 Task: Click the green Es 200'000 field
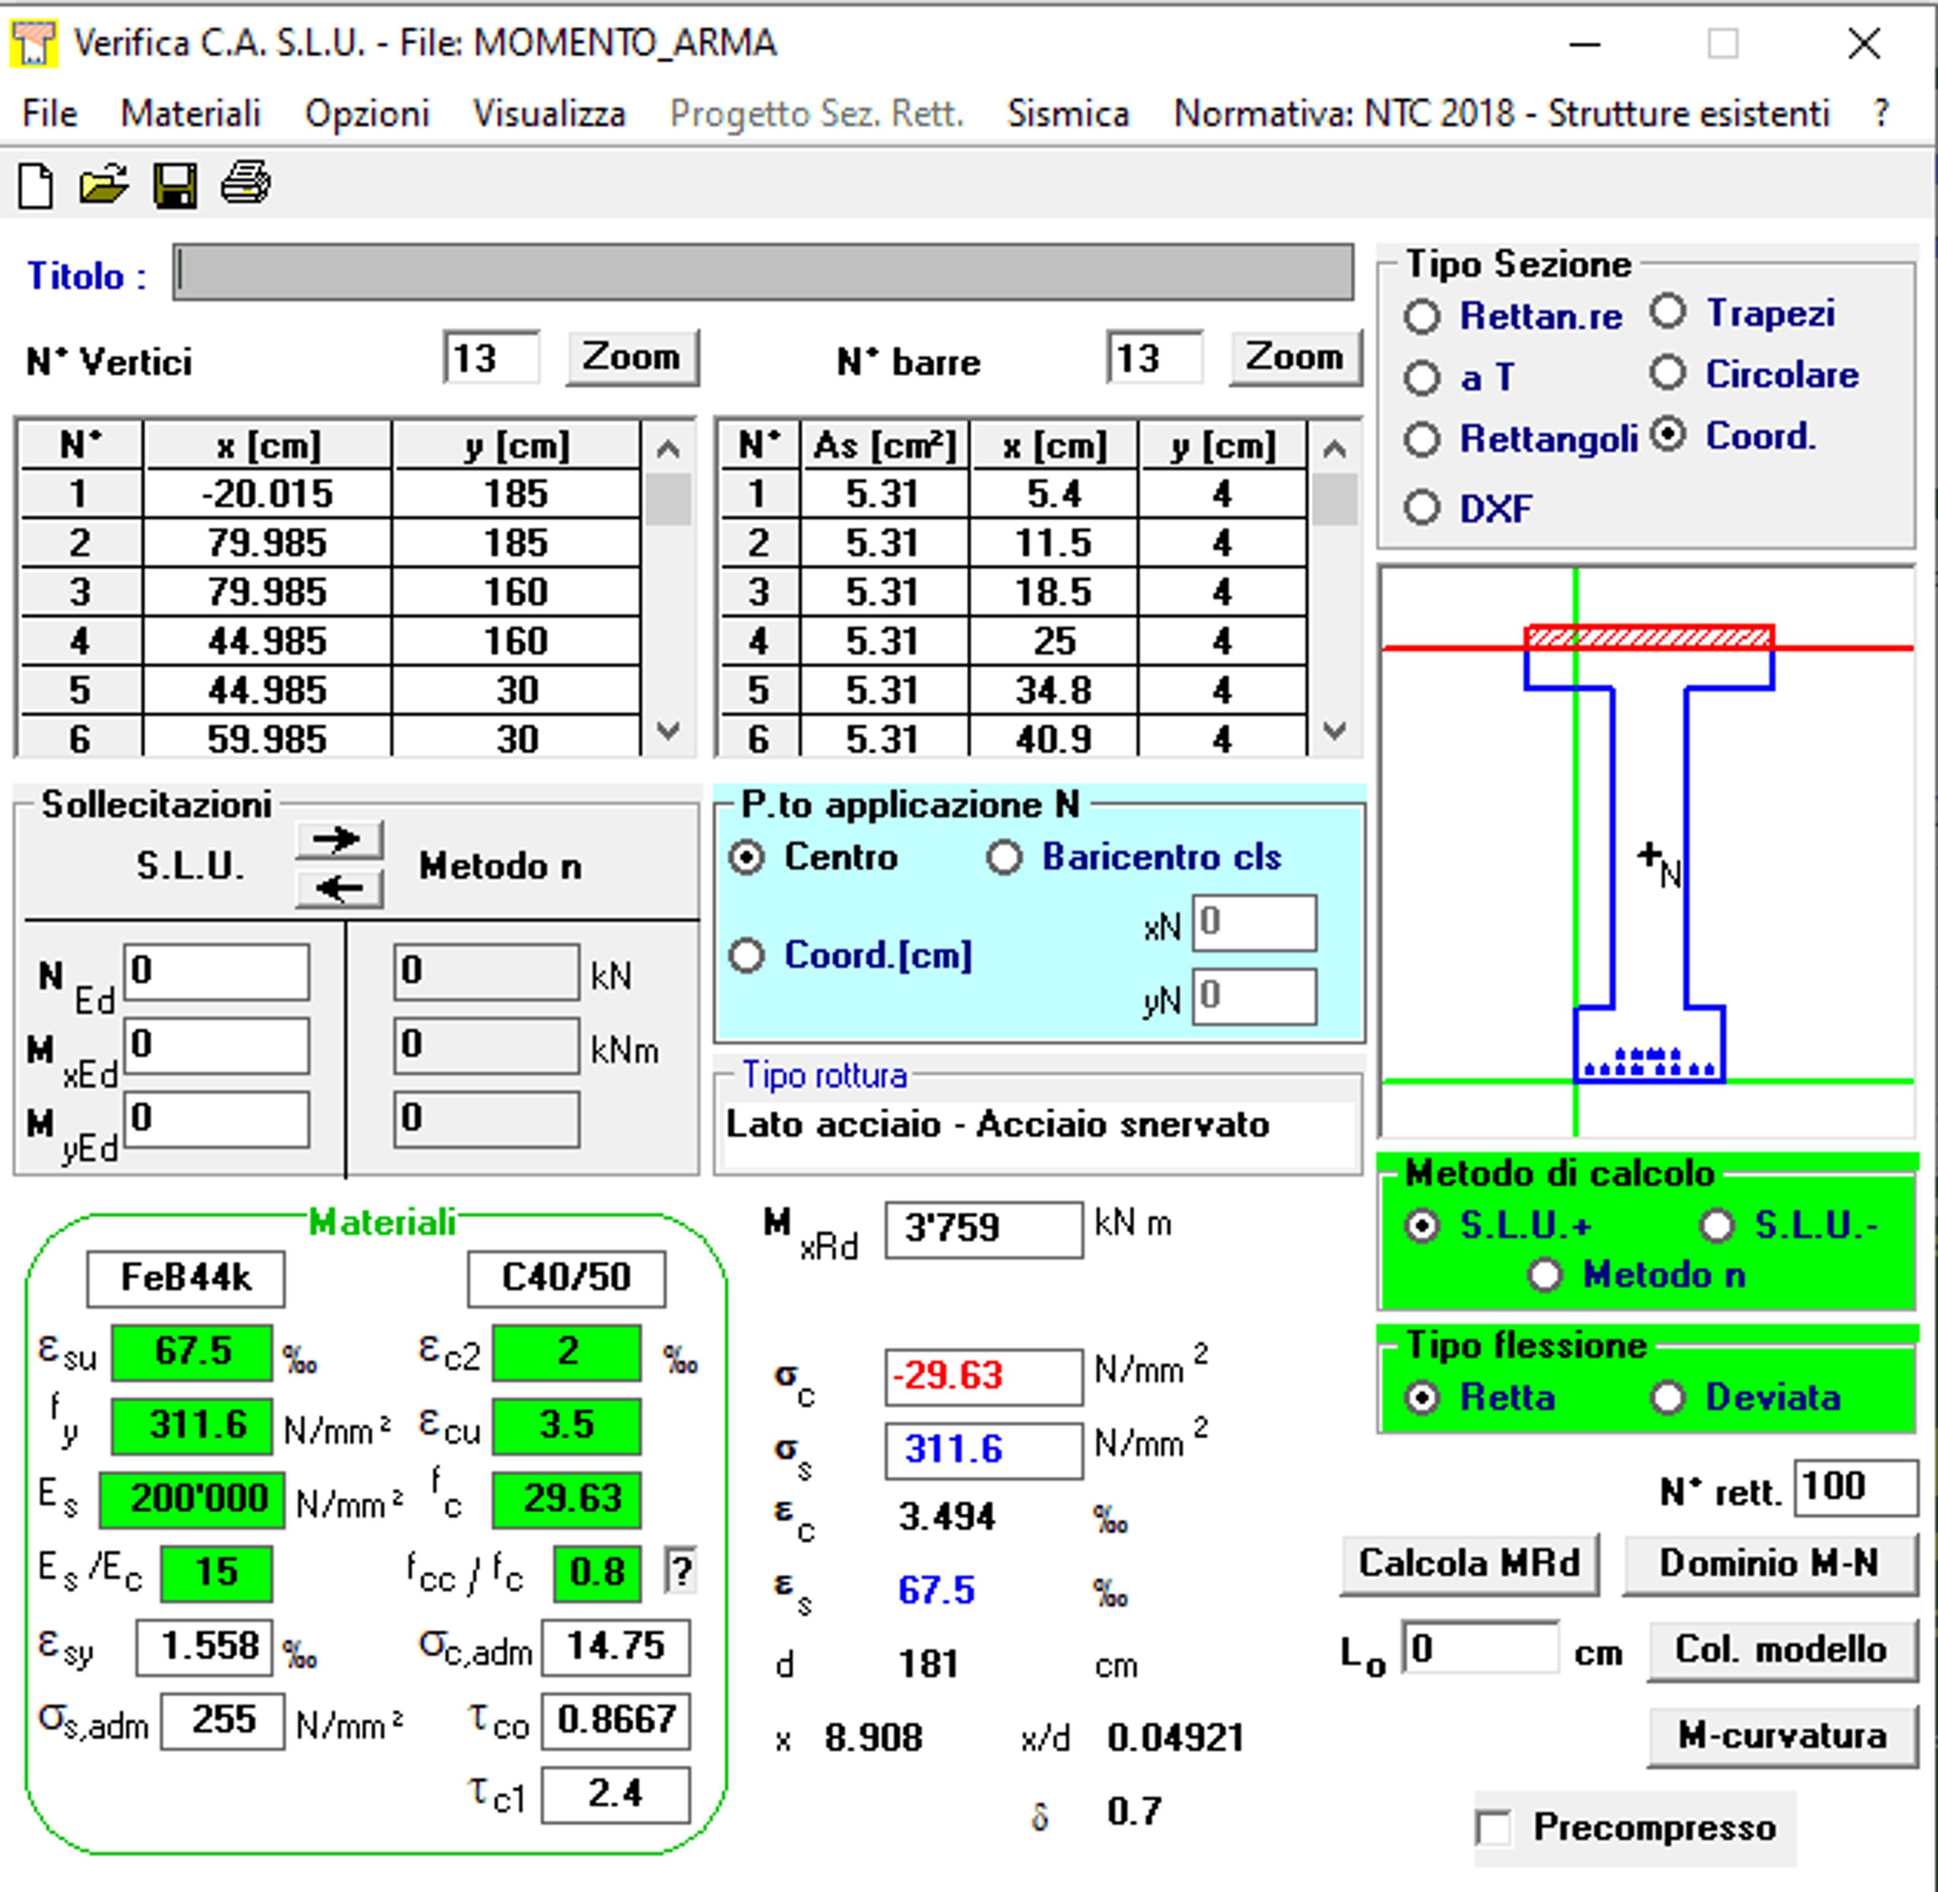coord(192,1499)
